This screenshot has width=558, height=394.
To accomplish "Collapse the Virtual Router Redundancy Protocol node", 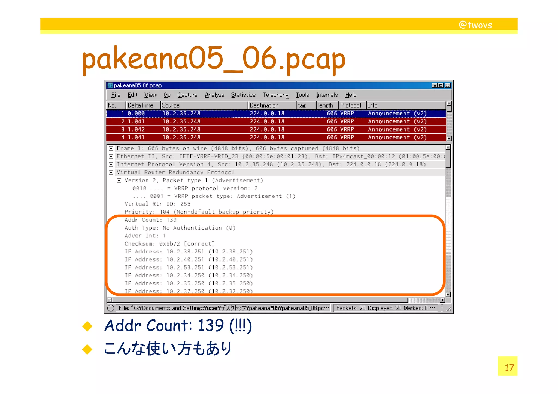I will coord(111,172).
